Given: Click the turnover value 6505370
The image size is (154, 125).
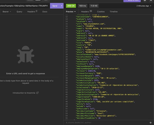Looking at the screenshot, I should (92, 71).
